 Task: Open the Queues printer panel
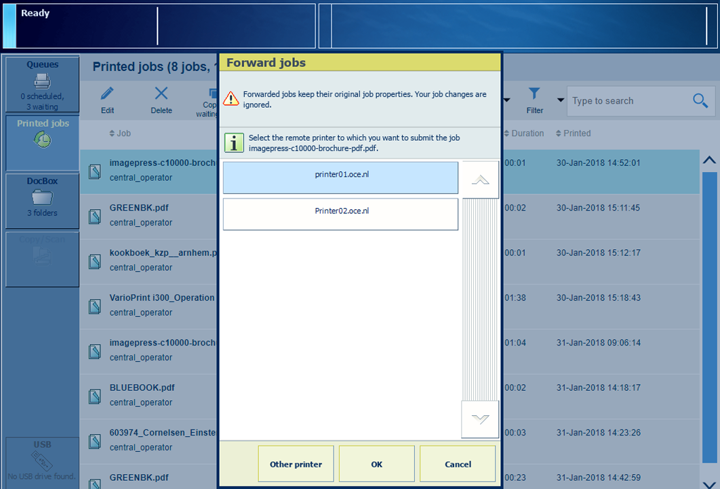43,84
